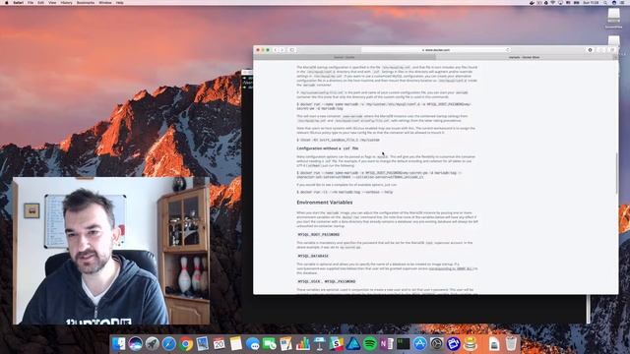Click Safari back navigation arrow

click(276, 50)
